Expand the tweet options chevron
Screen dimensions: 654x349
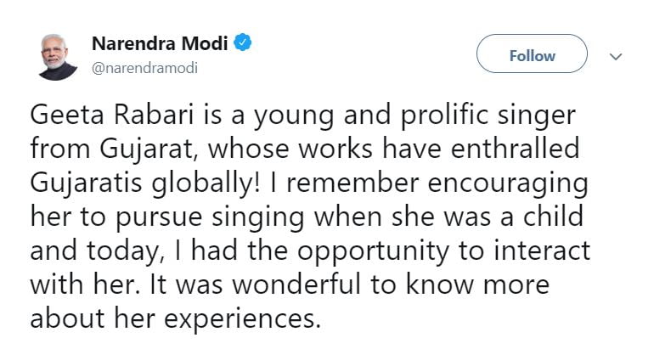(617, 56)
